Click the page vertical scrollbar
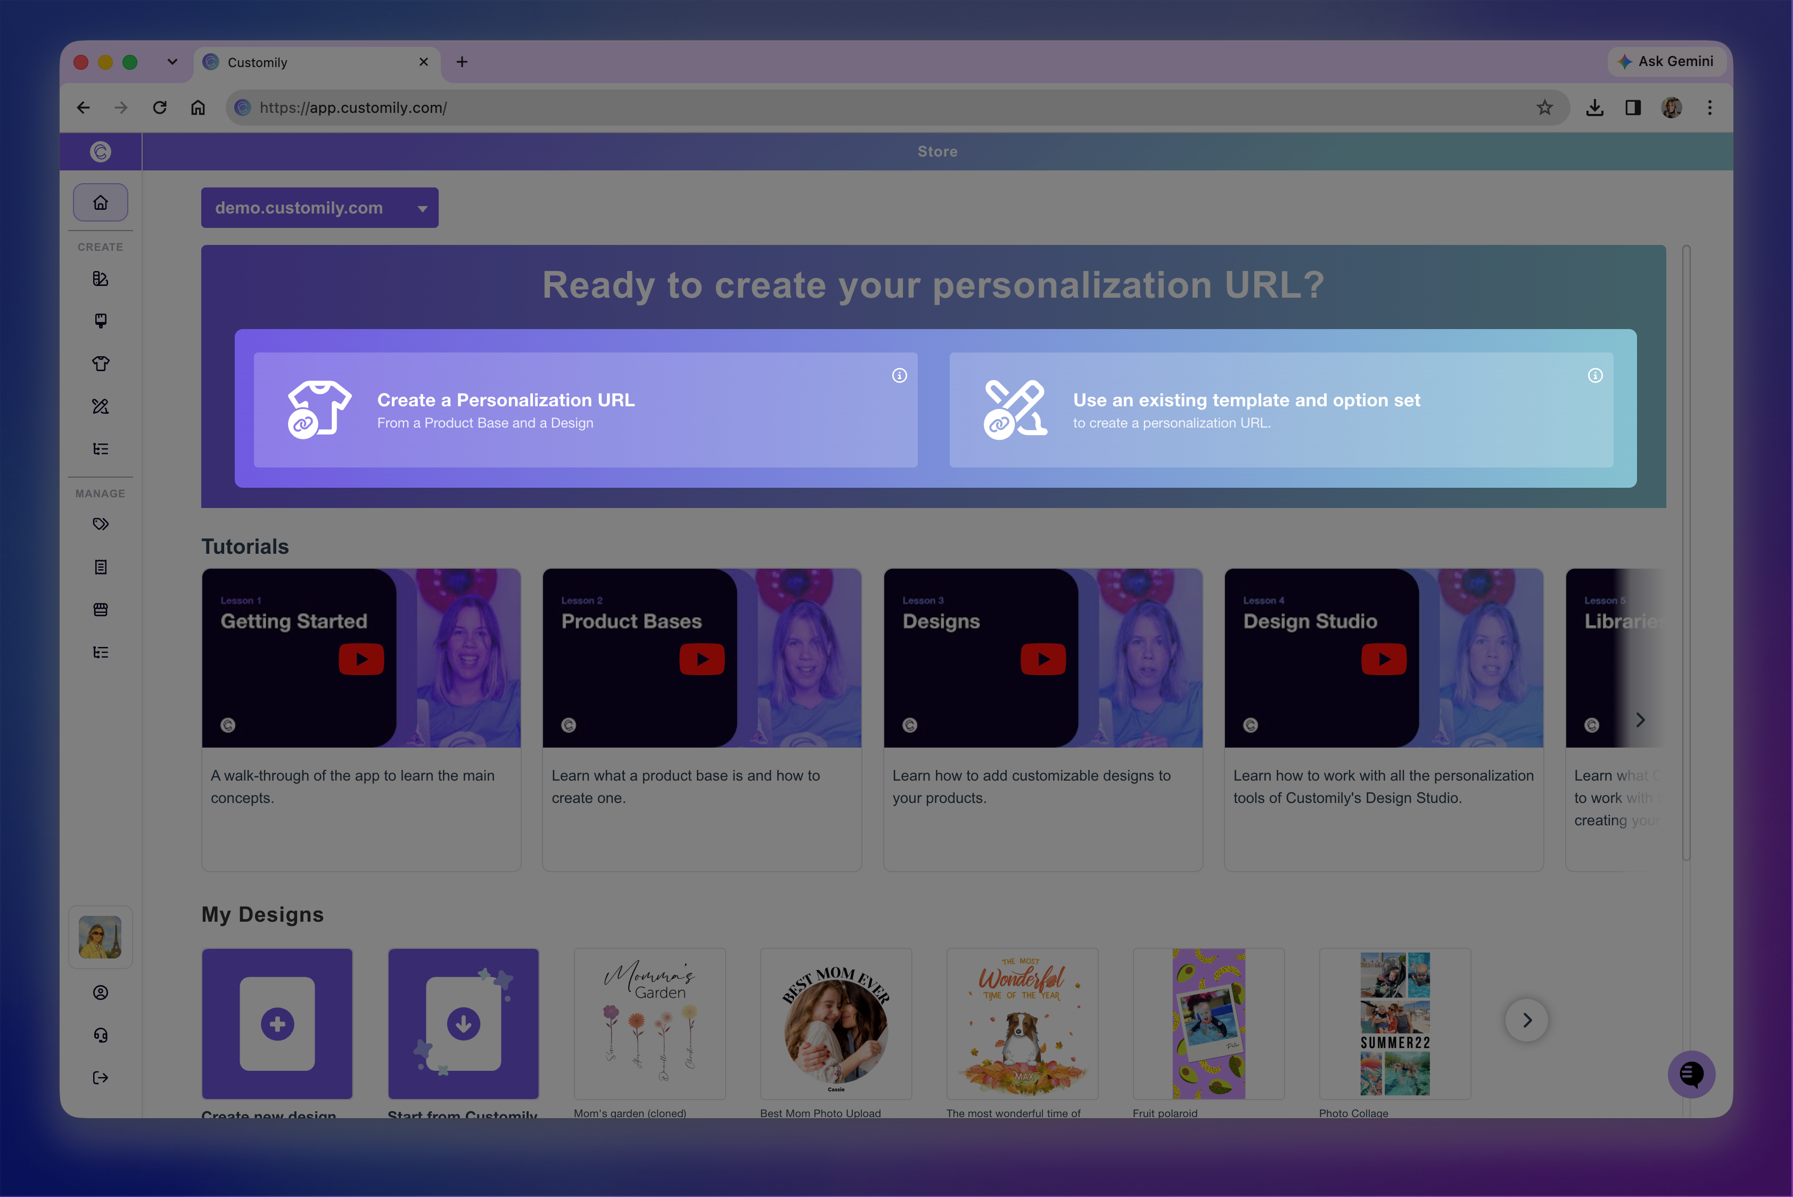Screen dimensions: 1793x1197 [x=1686, y=553]
